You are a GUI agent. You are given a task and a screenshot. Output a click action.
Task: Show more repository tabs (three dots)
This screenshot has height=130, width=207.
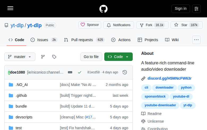click(196, 40)
